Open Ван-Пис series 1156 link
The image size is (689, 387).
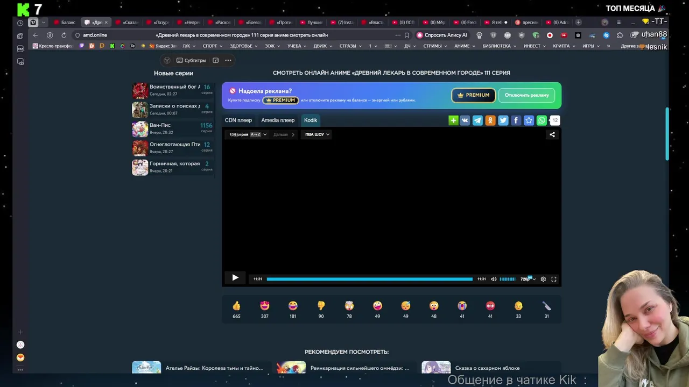pyautogui.click(x=173, y=128)
